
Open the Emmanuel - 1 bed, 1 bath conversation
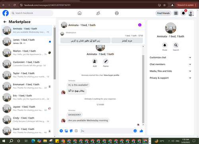(27, 86)
